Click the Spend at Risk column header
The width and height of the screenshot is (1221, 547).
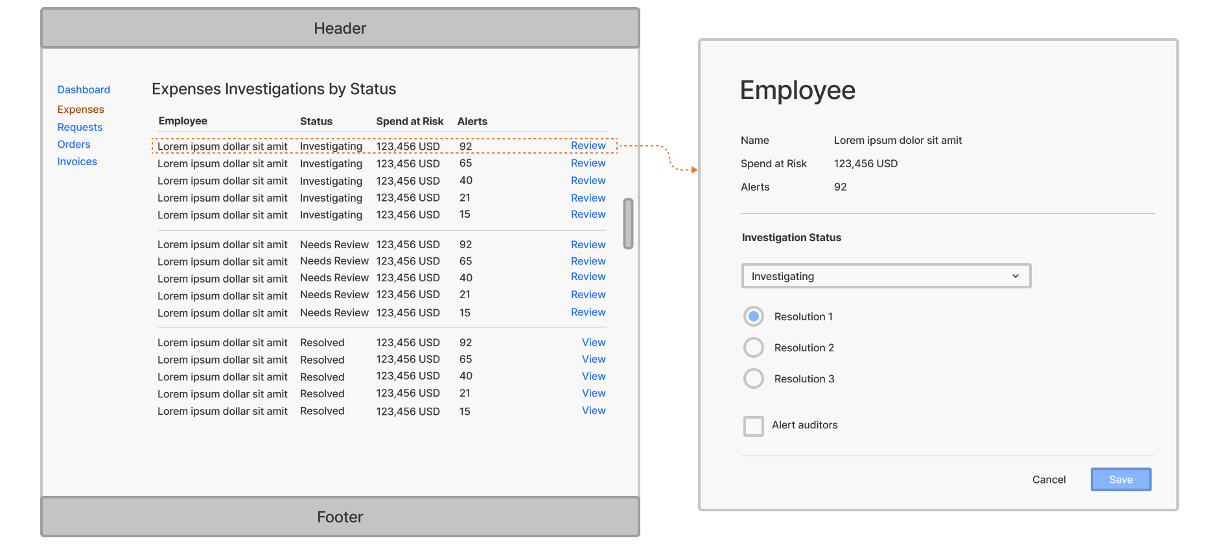coord(410,121)
